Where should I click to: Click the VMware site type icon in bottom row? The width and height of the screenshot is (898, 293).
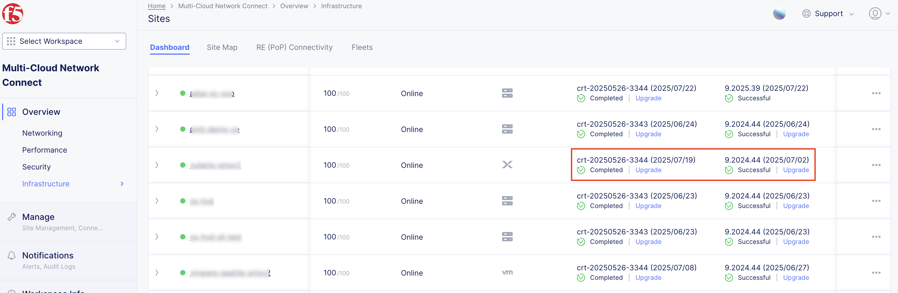[507, 273]
